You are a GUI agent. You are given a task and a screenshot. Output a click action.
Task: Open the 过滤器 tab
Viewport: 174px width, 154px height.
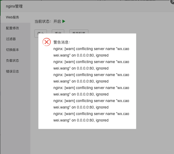[x=15, y=39]
